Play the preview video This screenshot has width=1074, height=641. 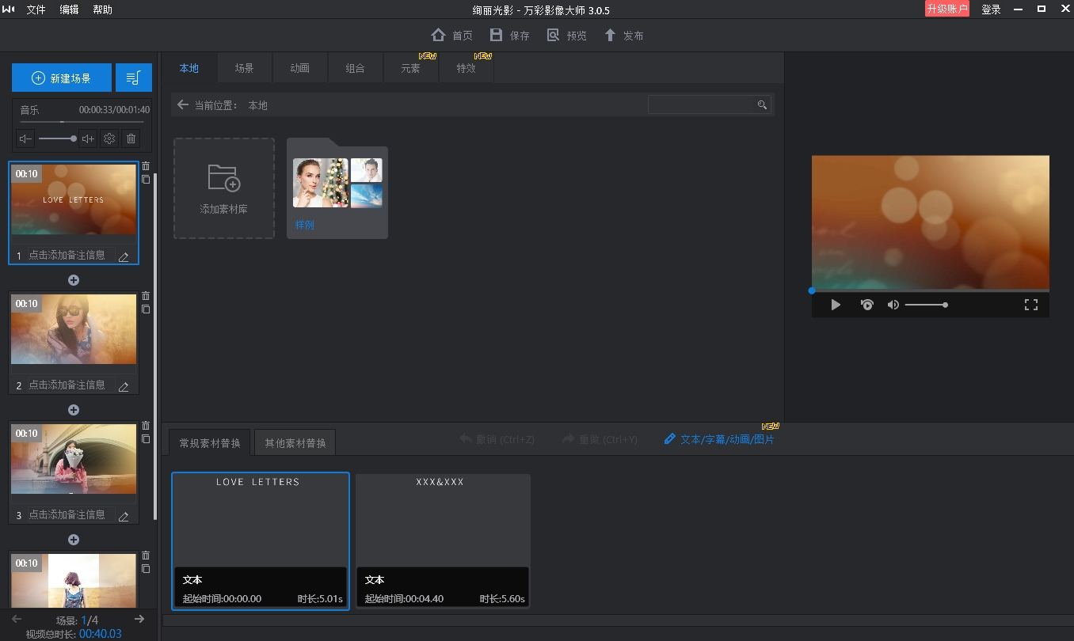(836, 305)
